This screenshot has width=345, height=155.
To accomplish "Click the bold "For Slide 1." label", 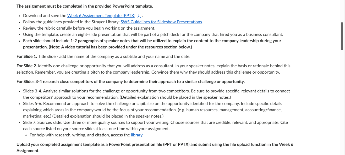I will click(x=27, y=57).
